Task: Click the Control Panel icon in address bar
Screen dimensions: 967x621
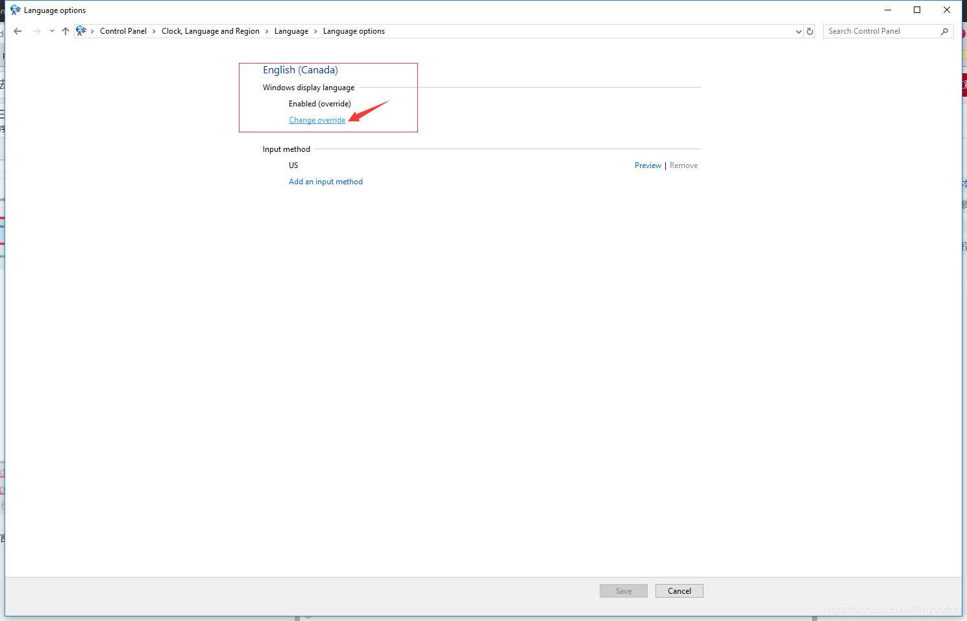Action: tap(81, 30)
